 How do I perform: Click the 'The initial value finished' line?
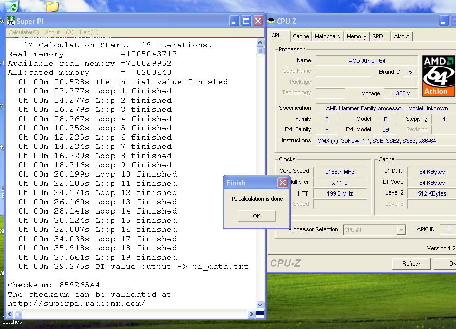123,82
